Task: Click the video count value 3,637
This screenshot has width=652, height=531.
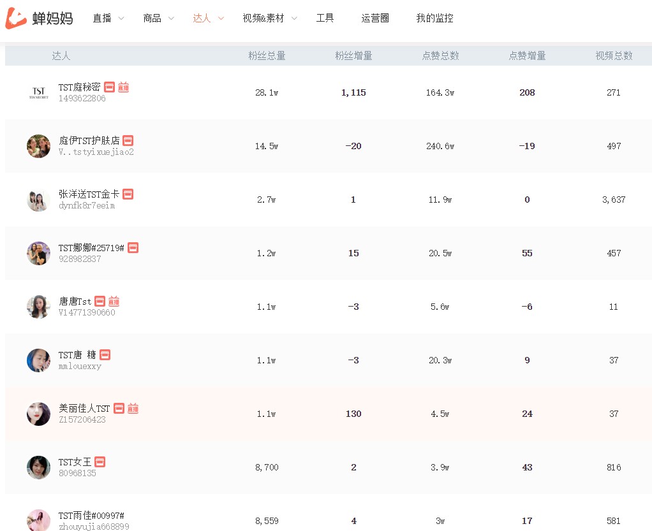Action: click(614, 200)
